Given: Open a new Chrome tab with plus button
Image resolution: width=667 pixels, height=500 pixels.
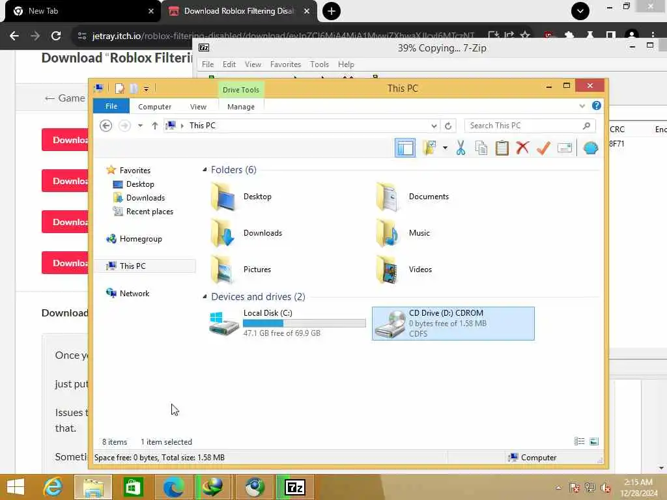Looking at the screenshot, I should point(331,11).
